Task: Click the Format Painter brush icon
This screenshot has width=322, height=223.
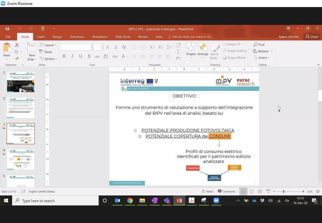Action: (x=17, y=59)
